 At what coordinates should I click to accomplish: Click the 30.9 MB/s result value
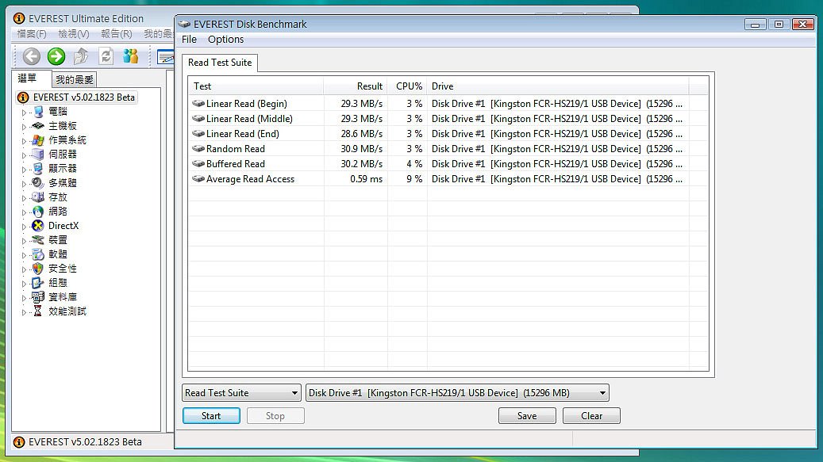[362, 149]
